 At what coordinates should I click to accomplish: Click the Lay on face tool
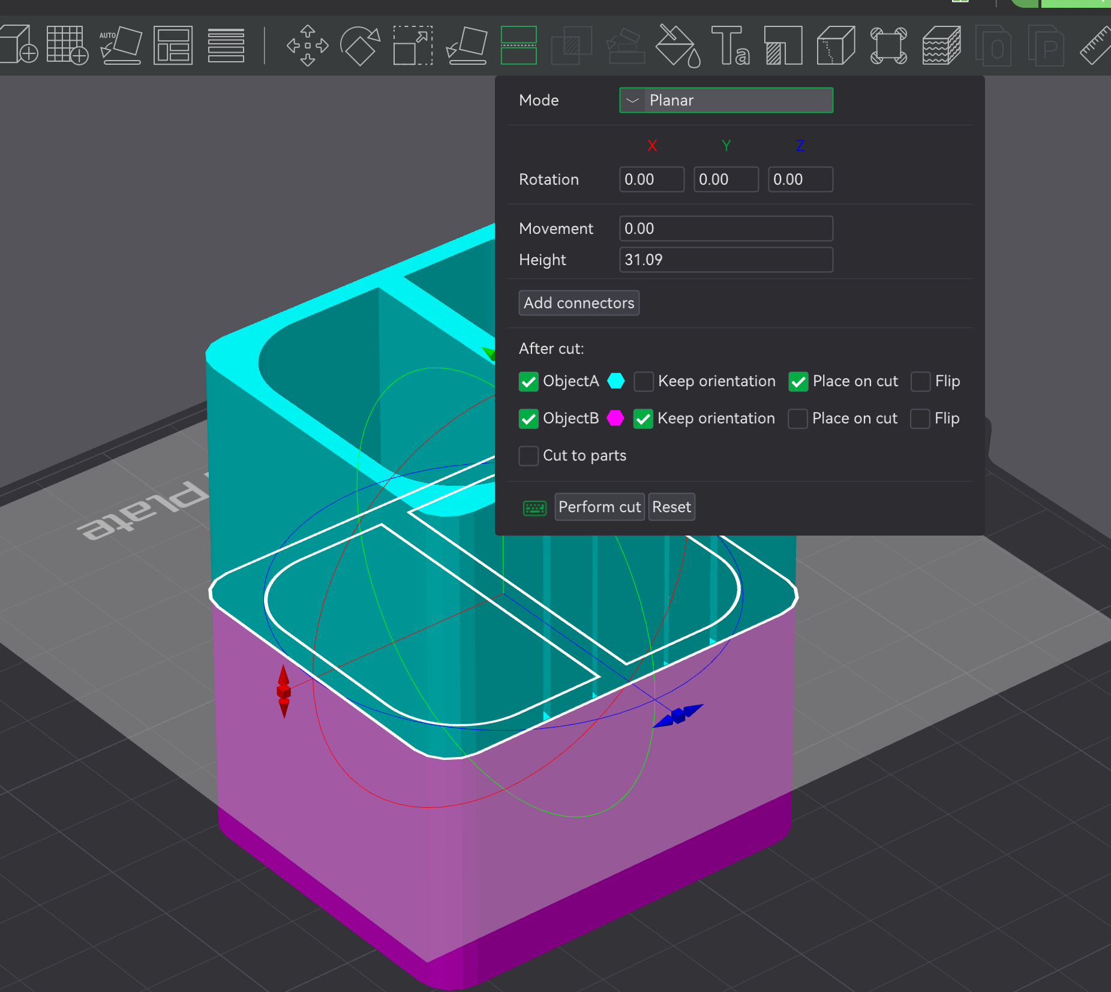466,46
